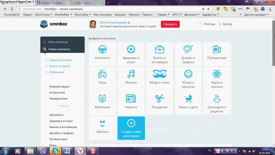The height and width of the screenshot is (155, 275).
Task: Choose the Наука и техника atom icon
Action: (x=217, y=74)
